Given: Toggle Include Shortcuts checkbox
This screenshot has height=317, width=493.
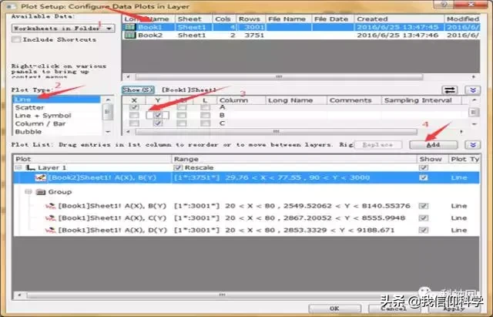Looking at the screenshot, I should [16, 39].
